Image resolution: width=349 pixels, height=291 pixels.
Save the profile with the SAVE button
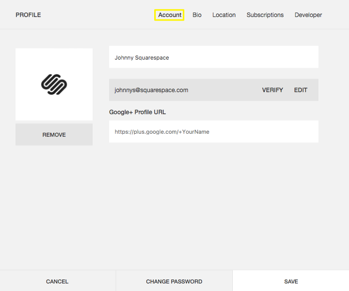click(291, 281)
